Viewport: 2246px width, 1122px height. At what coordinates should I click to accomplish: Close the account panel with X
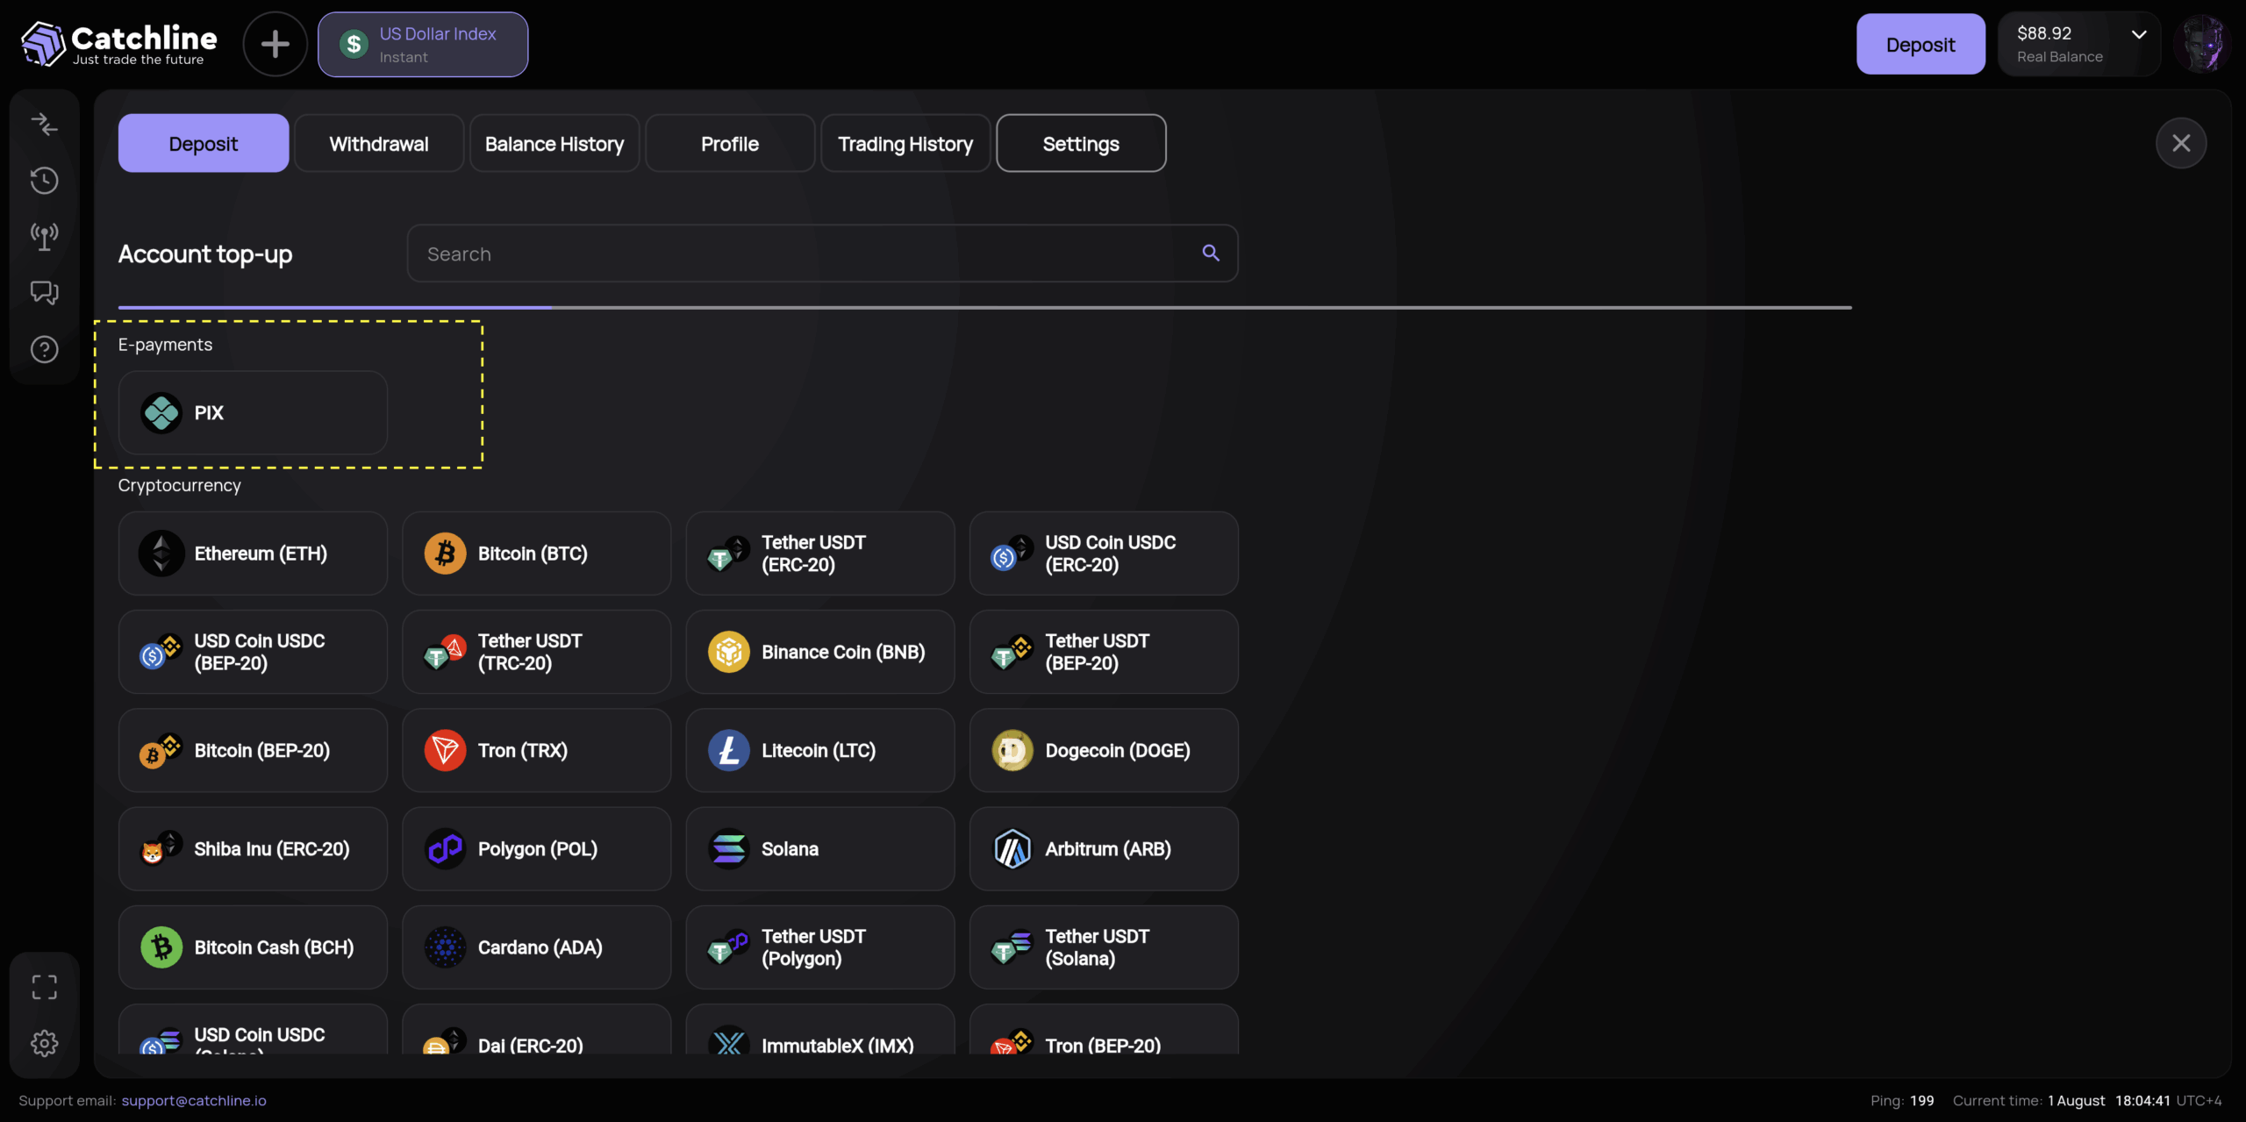2181,143
